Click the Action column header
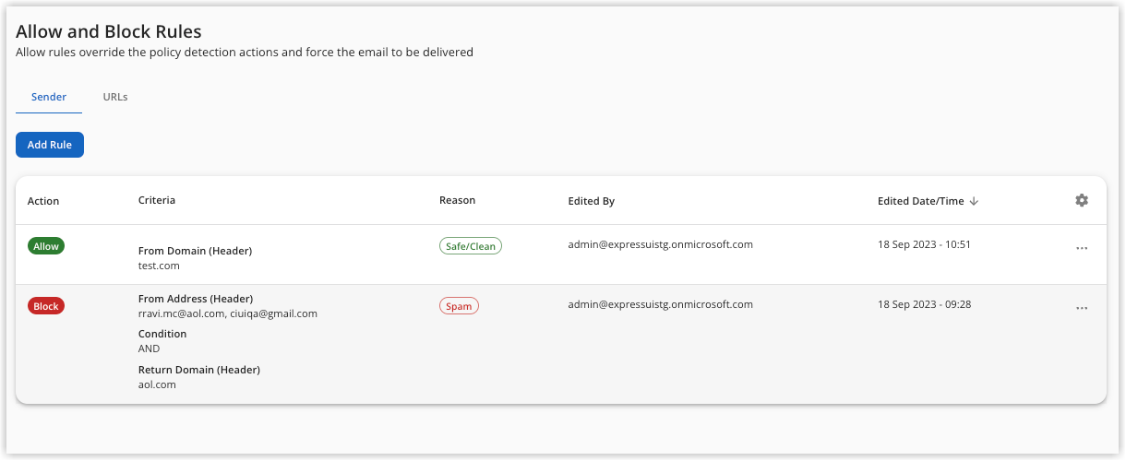The height and width of the screenshot is (461, 1126). point(43,201)
